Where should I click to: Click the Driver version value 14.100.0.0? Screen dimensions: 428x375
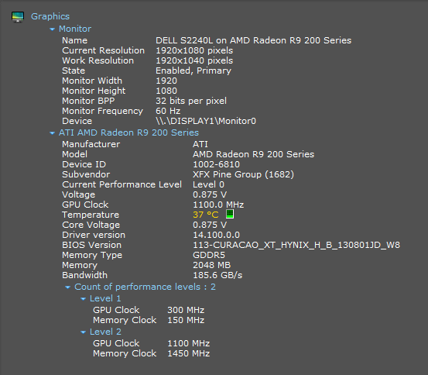(216, 235)
